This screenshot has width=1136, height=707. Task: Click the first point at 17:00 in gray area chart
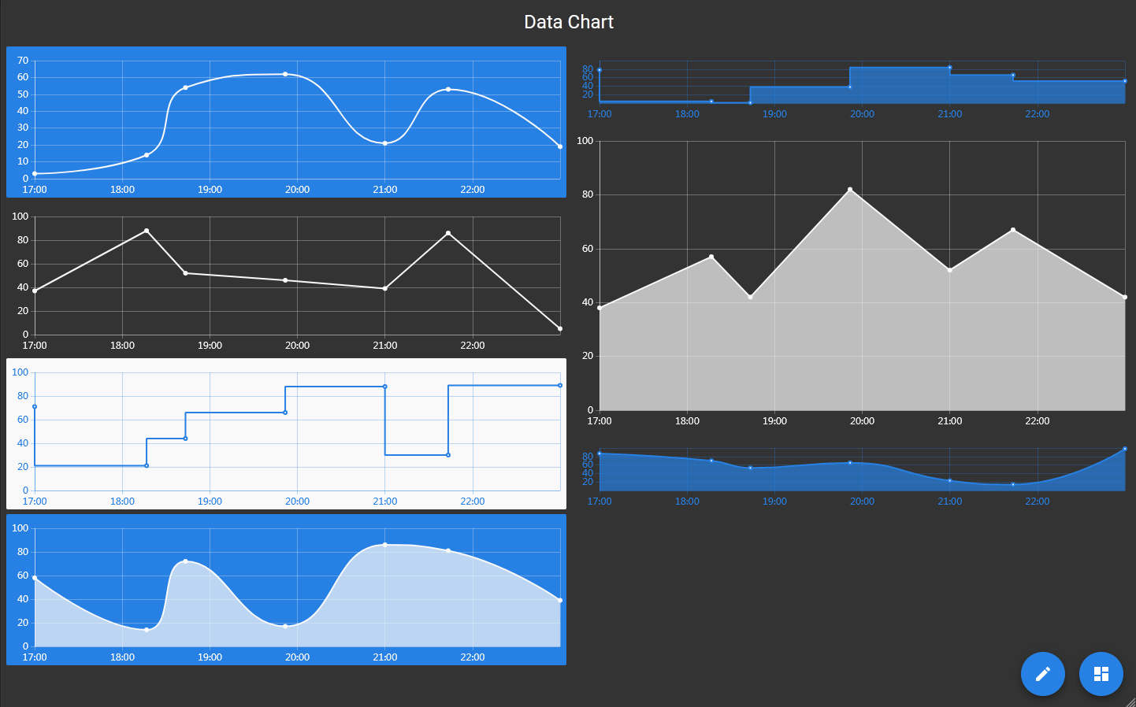(x=600, y=308)
